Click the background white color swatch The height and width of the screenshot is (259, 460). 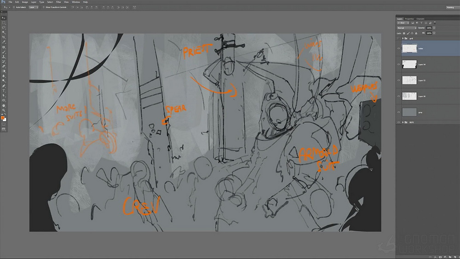point(5,120)
